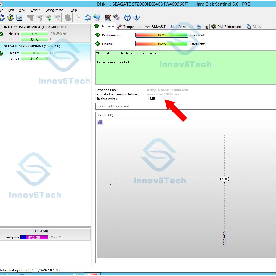Open the Log tab
The image size is (276, 276).
click(x=202, y=27)
